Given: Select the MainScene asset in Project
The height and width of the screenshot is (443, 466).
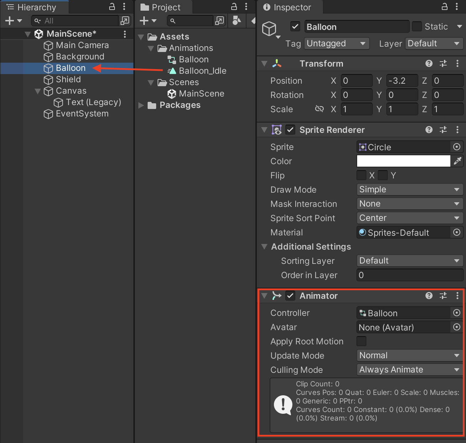Looking at the screenshot, I should click(x=196, y=94).
